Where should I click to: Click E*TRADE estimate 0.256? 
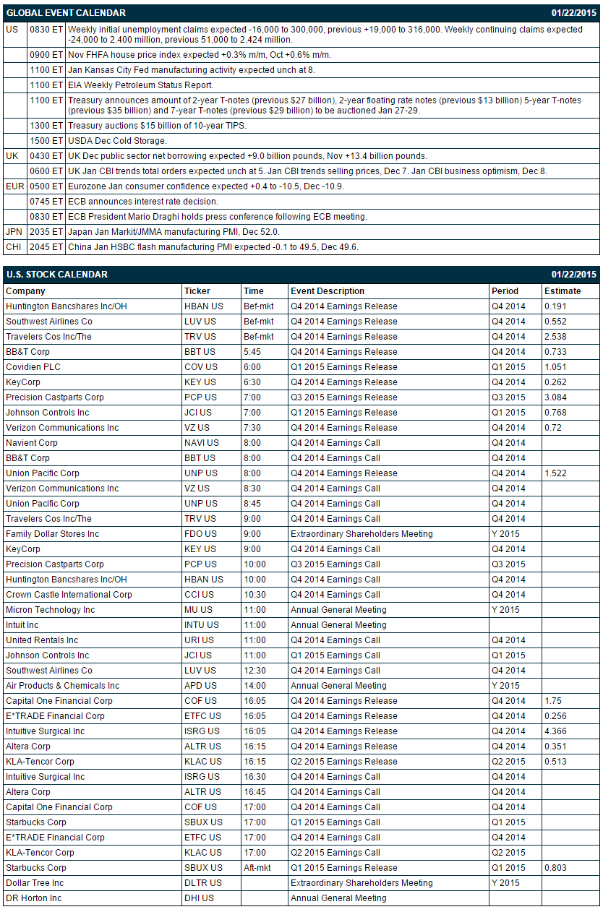coord(557,716)
